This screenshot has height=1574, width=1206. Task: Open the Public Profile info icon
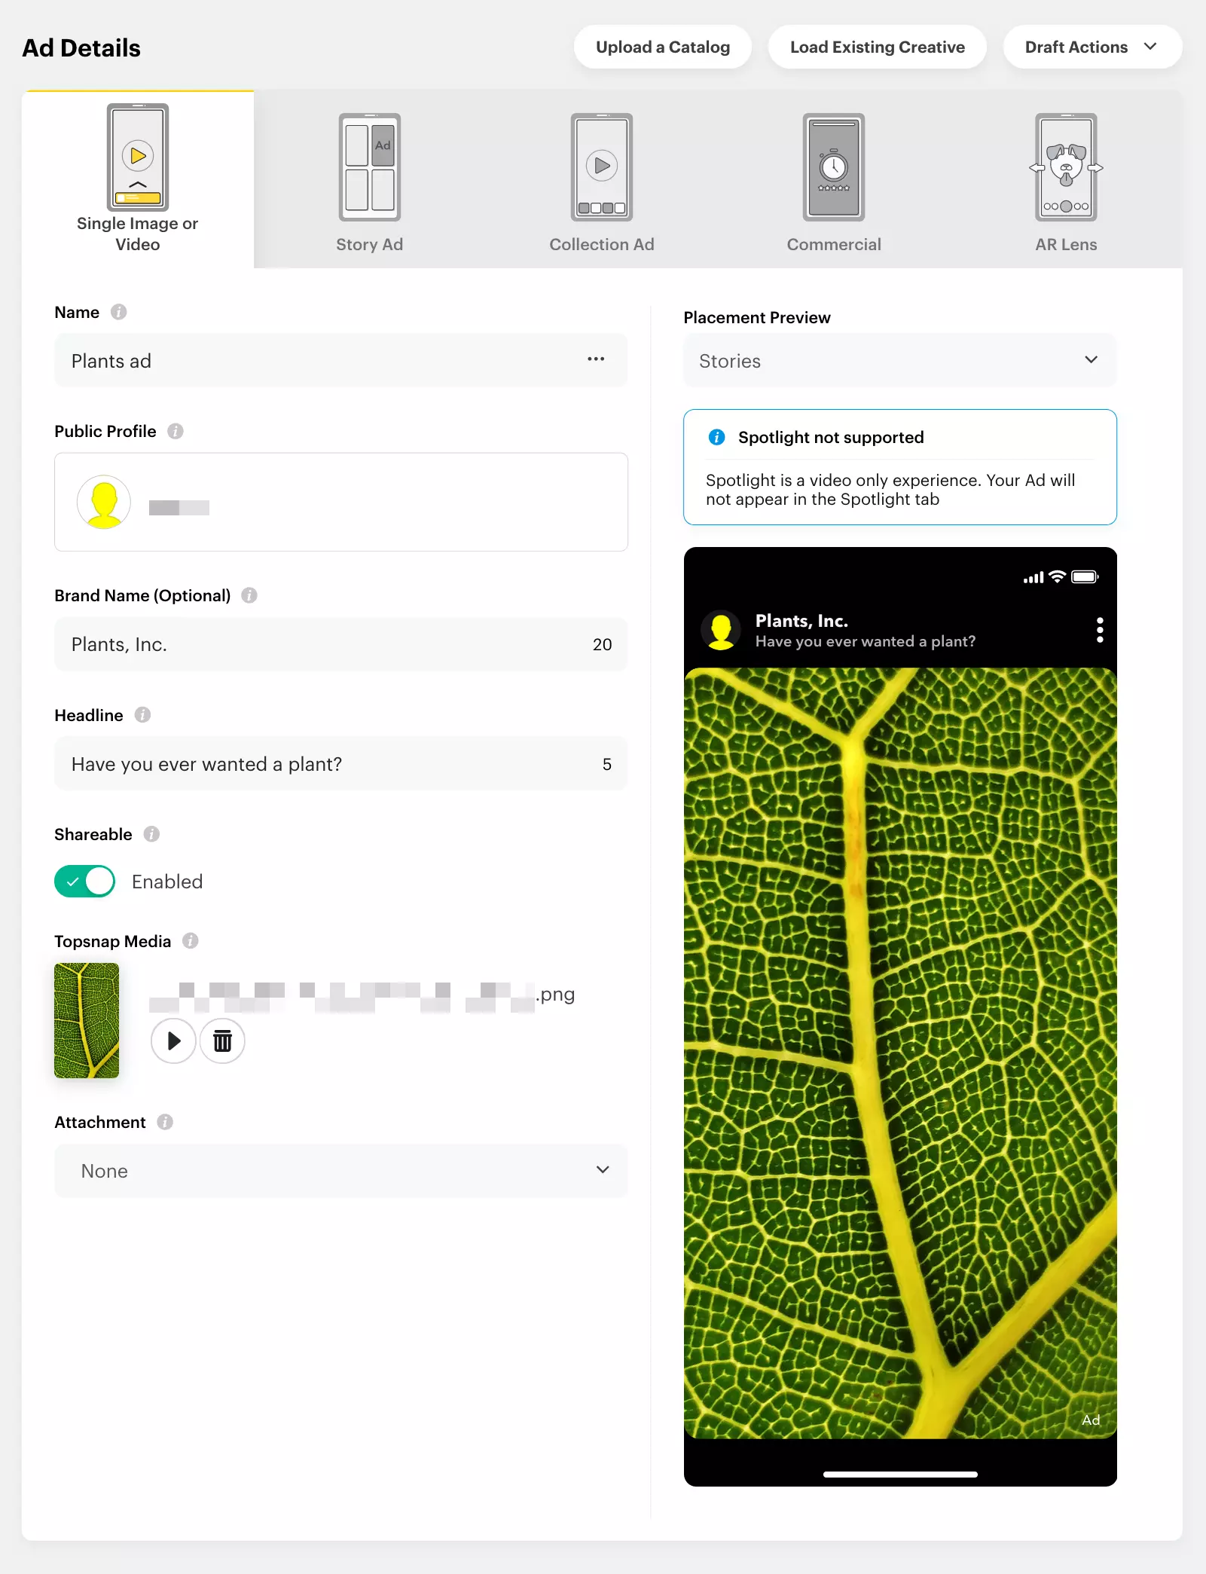point(176,431)
